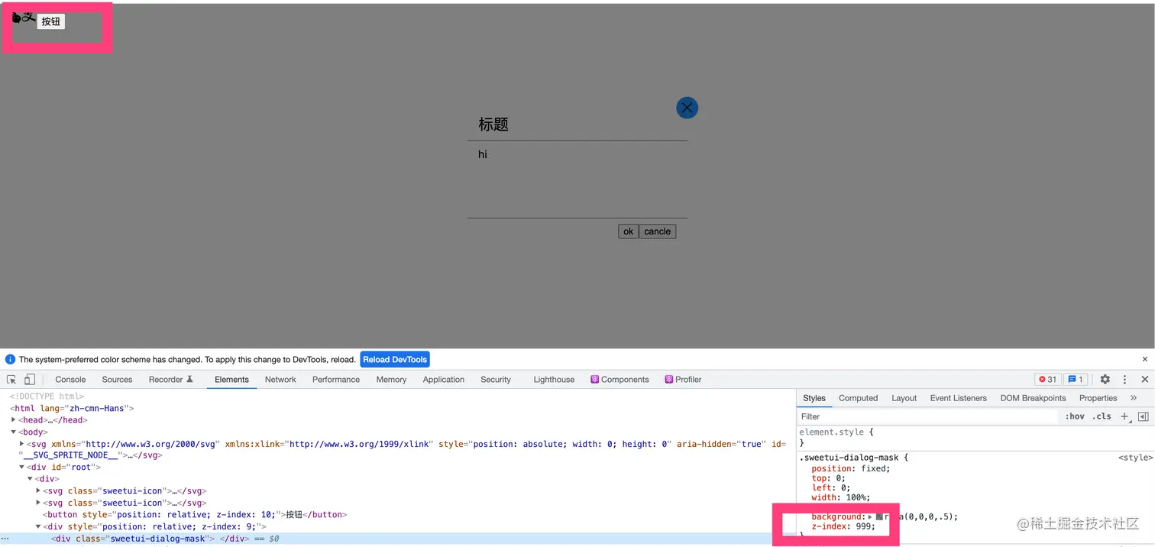The image size is (1155, 547).
Task: Select the sweetui-dialog-mask div row
Action: click(397, 539)
